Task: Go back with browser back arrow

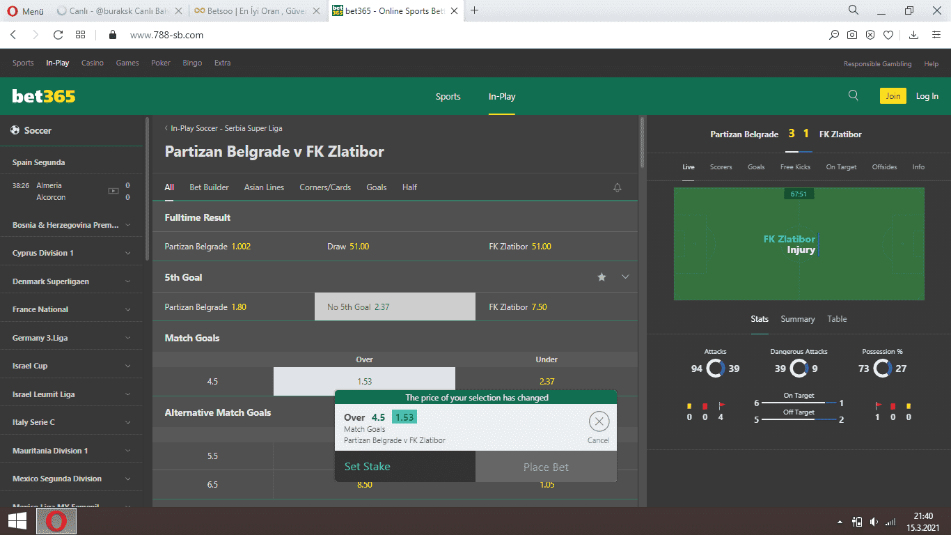Action: tap(13, 35)
